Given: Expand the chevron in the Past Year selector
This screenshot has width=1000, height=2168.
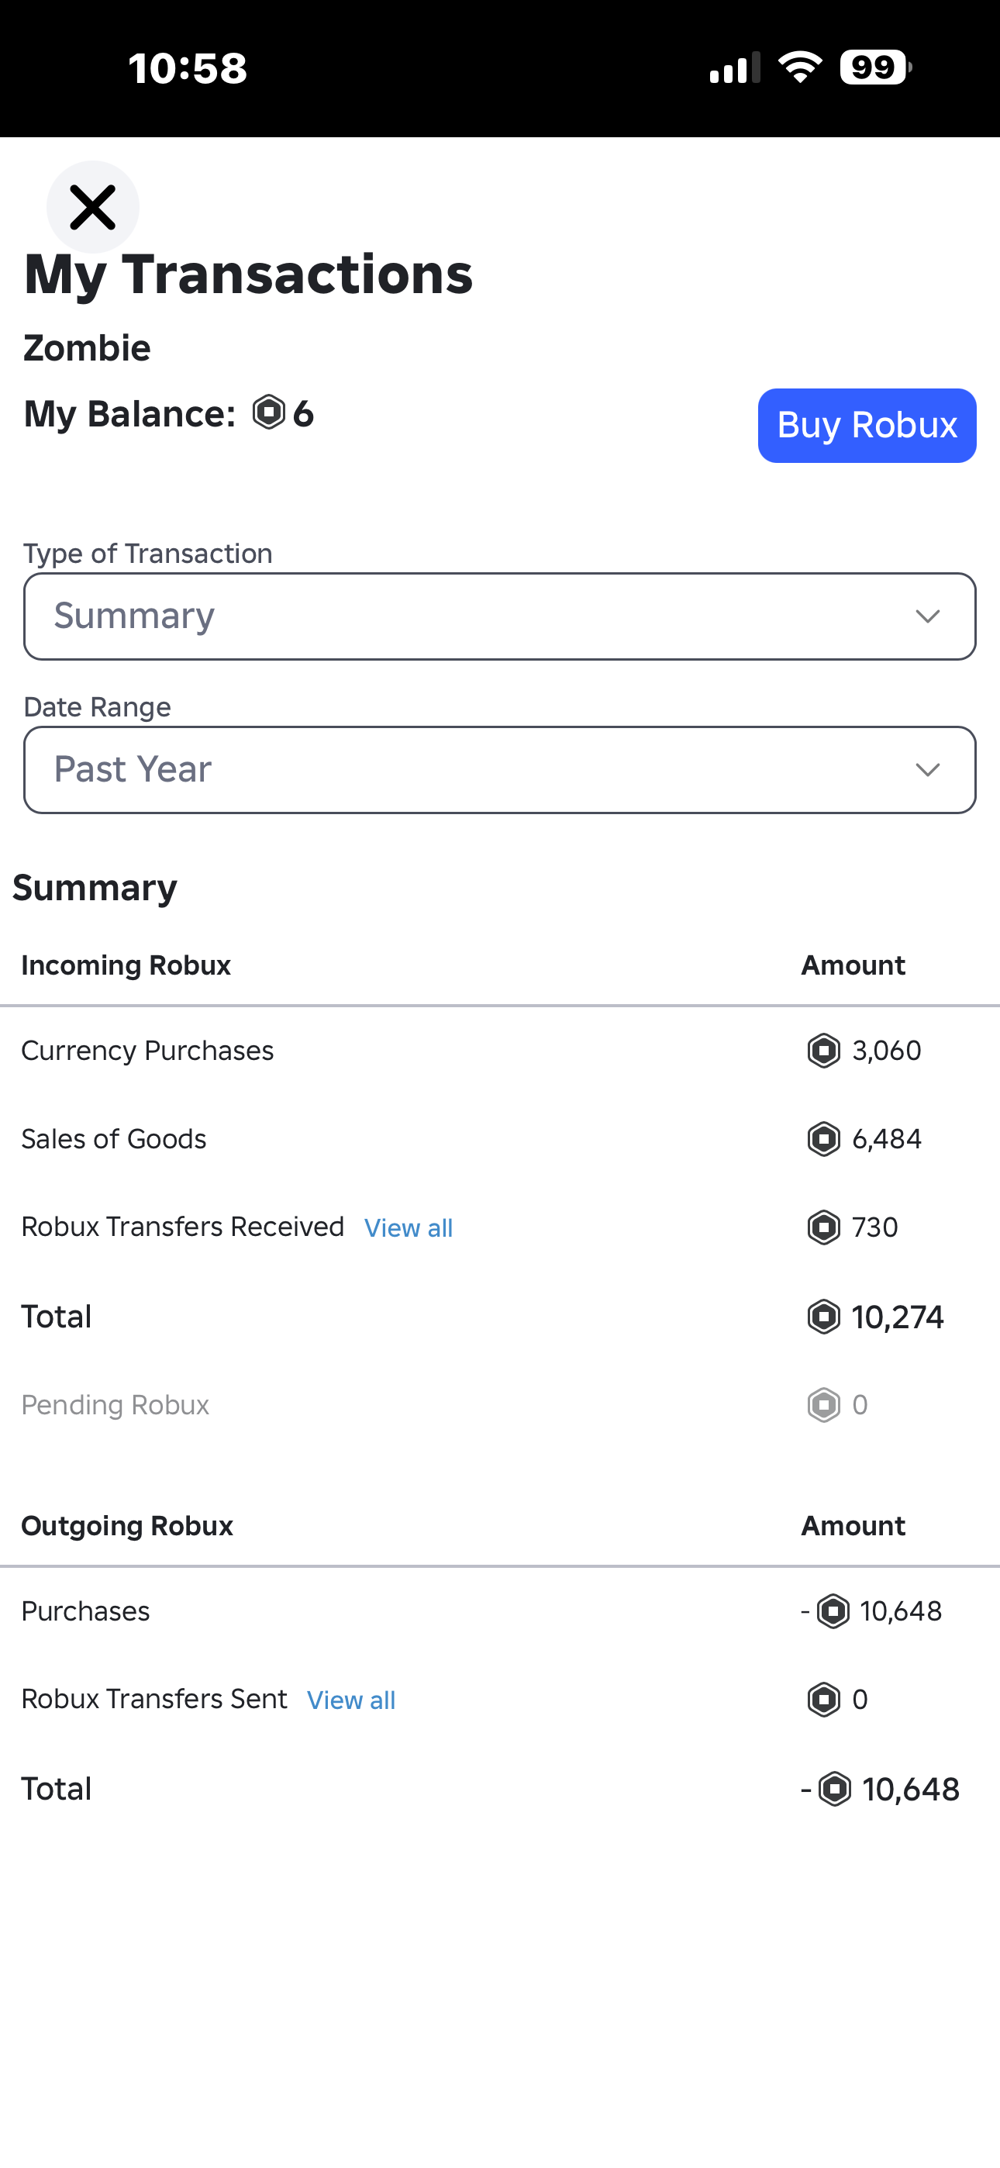Looking at the screenshot, I should 927,769.
